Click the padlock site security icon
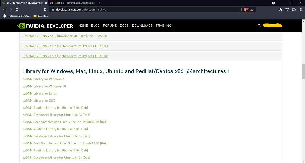Screen dimensions: 305x163 pyautogui.click(x=53, y=9)
